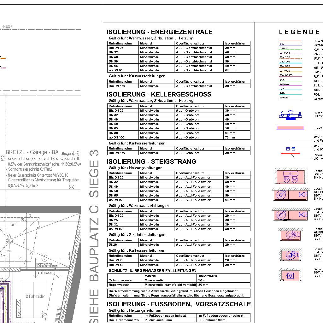Select the green 'grün' legend line
323x323 pixels.
[291, 81]
